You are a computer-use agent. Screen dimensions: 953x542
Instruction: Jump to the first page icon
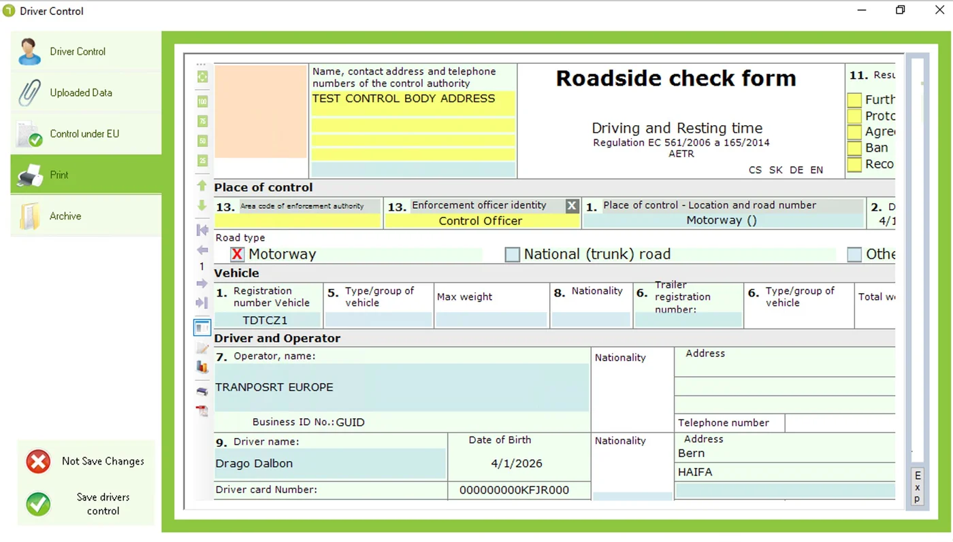201,230
